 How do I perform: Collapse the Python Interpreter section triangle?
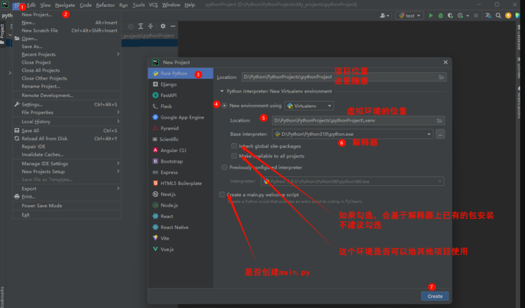tap(222, 91)
